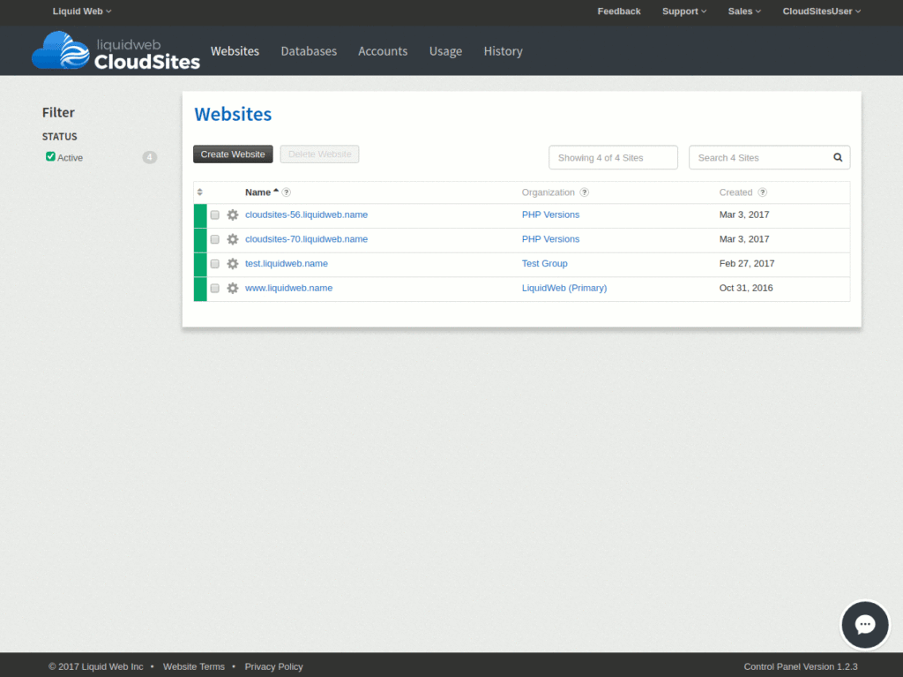Open settings gear for www.liquidweb.name
903x677 pixels.
pyautogui.click(x=233, y=289)
